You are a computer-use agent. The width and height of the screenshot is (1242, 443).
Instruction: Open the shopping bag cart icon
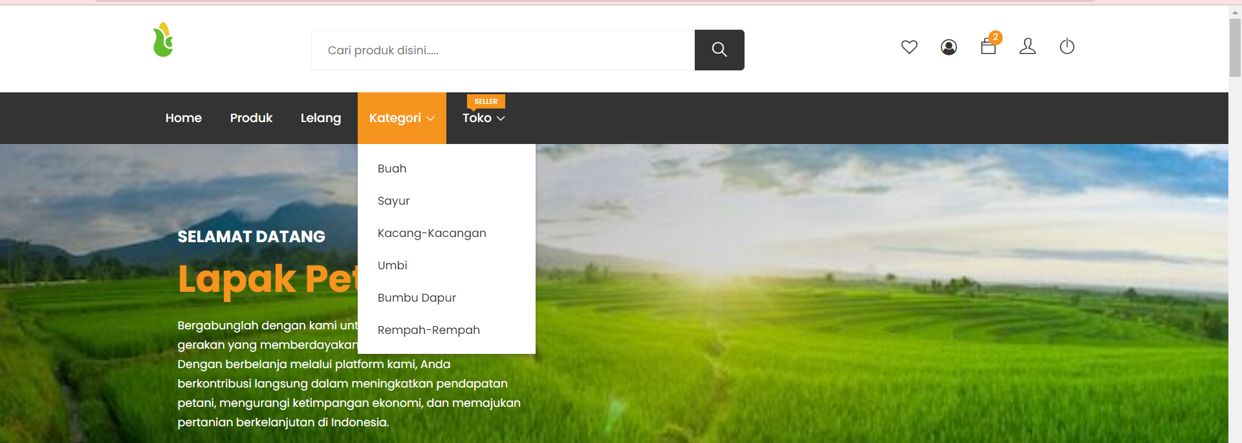tap(988, 47)
